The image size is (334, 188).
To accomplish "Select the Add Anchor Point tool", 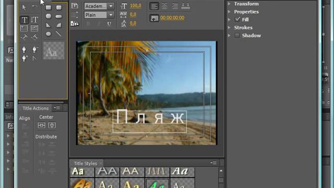I will pos(25,58).
